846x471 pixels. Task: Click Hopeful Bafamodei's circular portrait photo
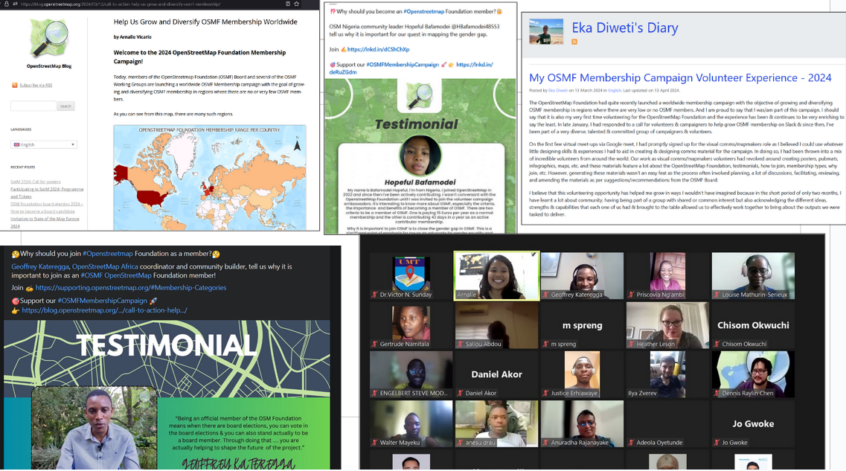tap(420, 156)
